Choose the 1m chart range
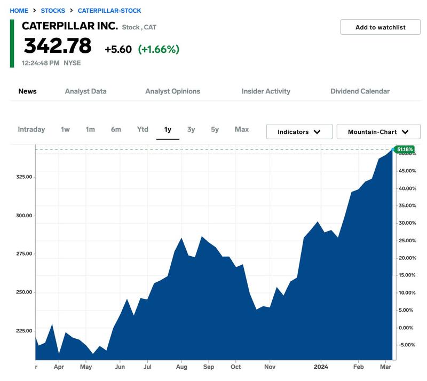427x381 pixels. pyautogui.click(x=90, y=129)
